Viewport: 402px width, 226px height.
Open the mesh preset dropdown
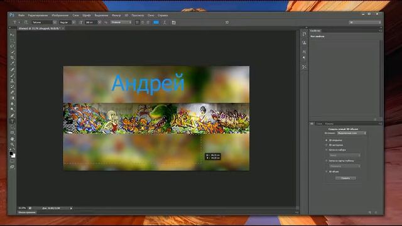pyautogui.click(x=345, y=155)
